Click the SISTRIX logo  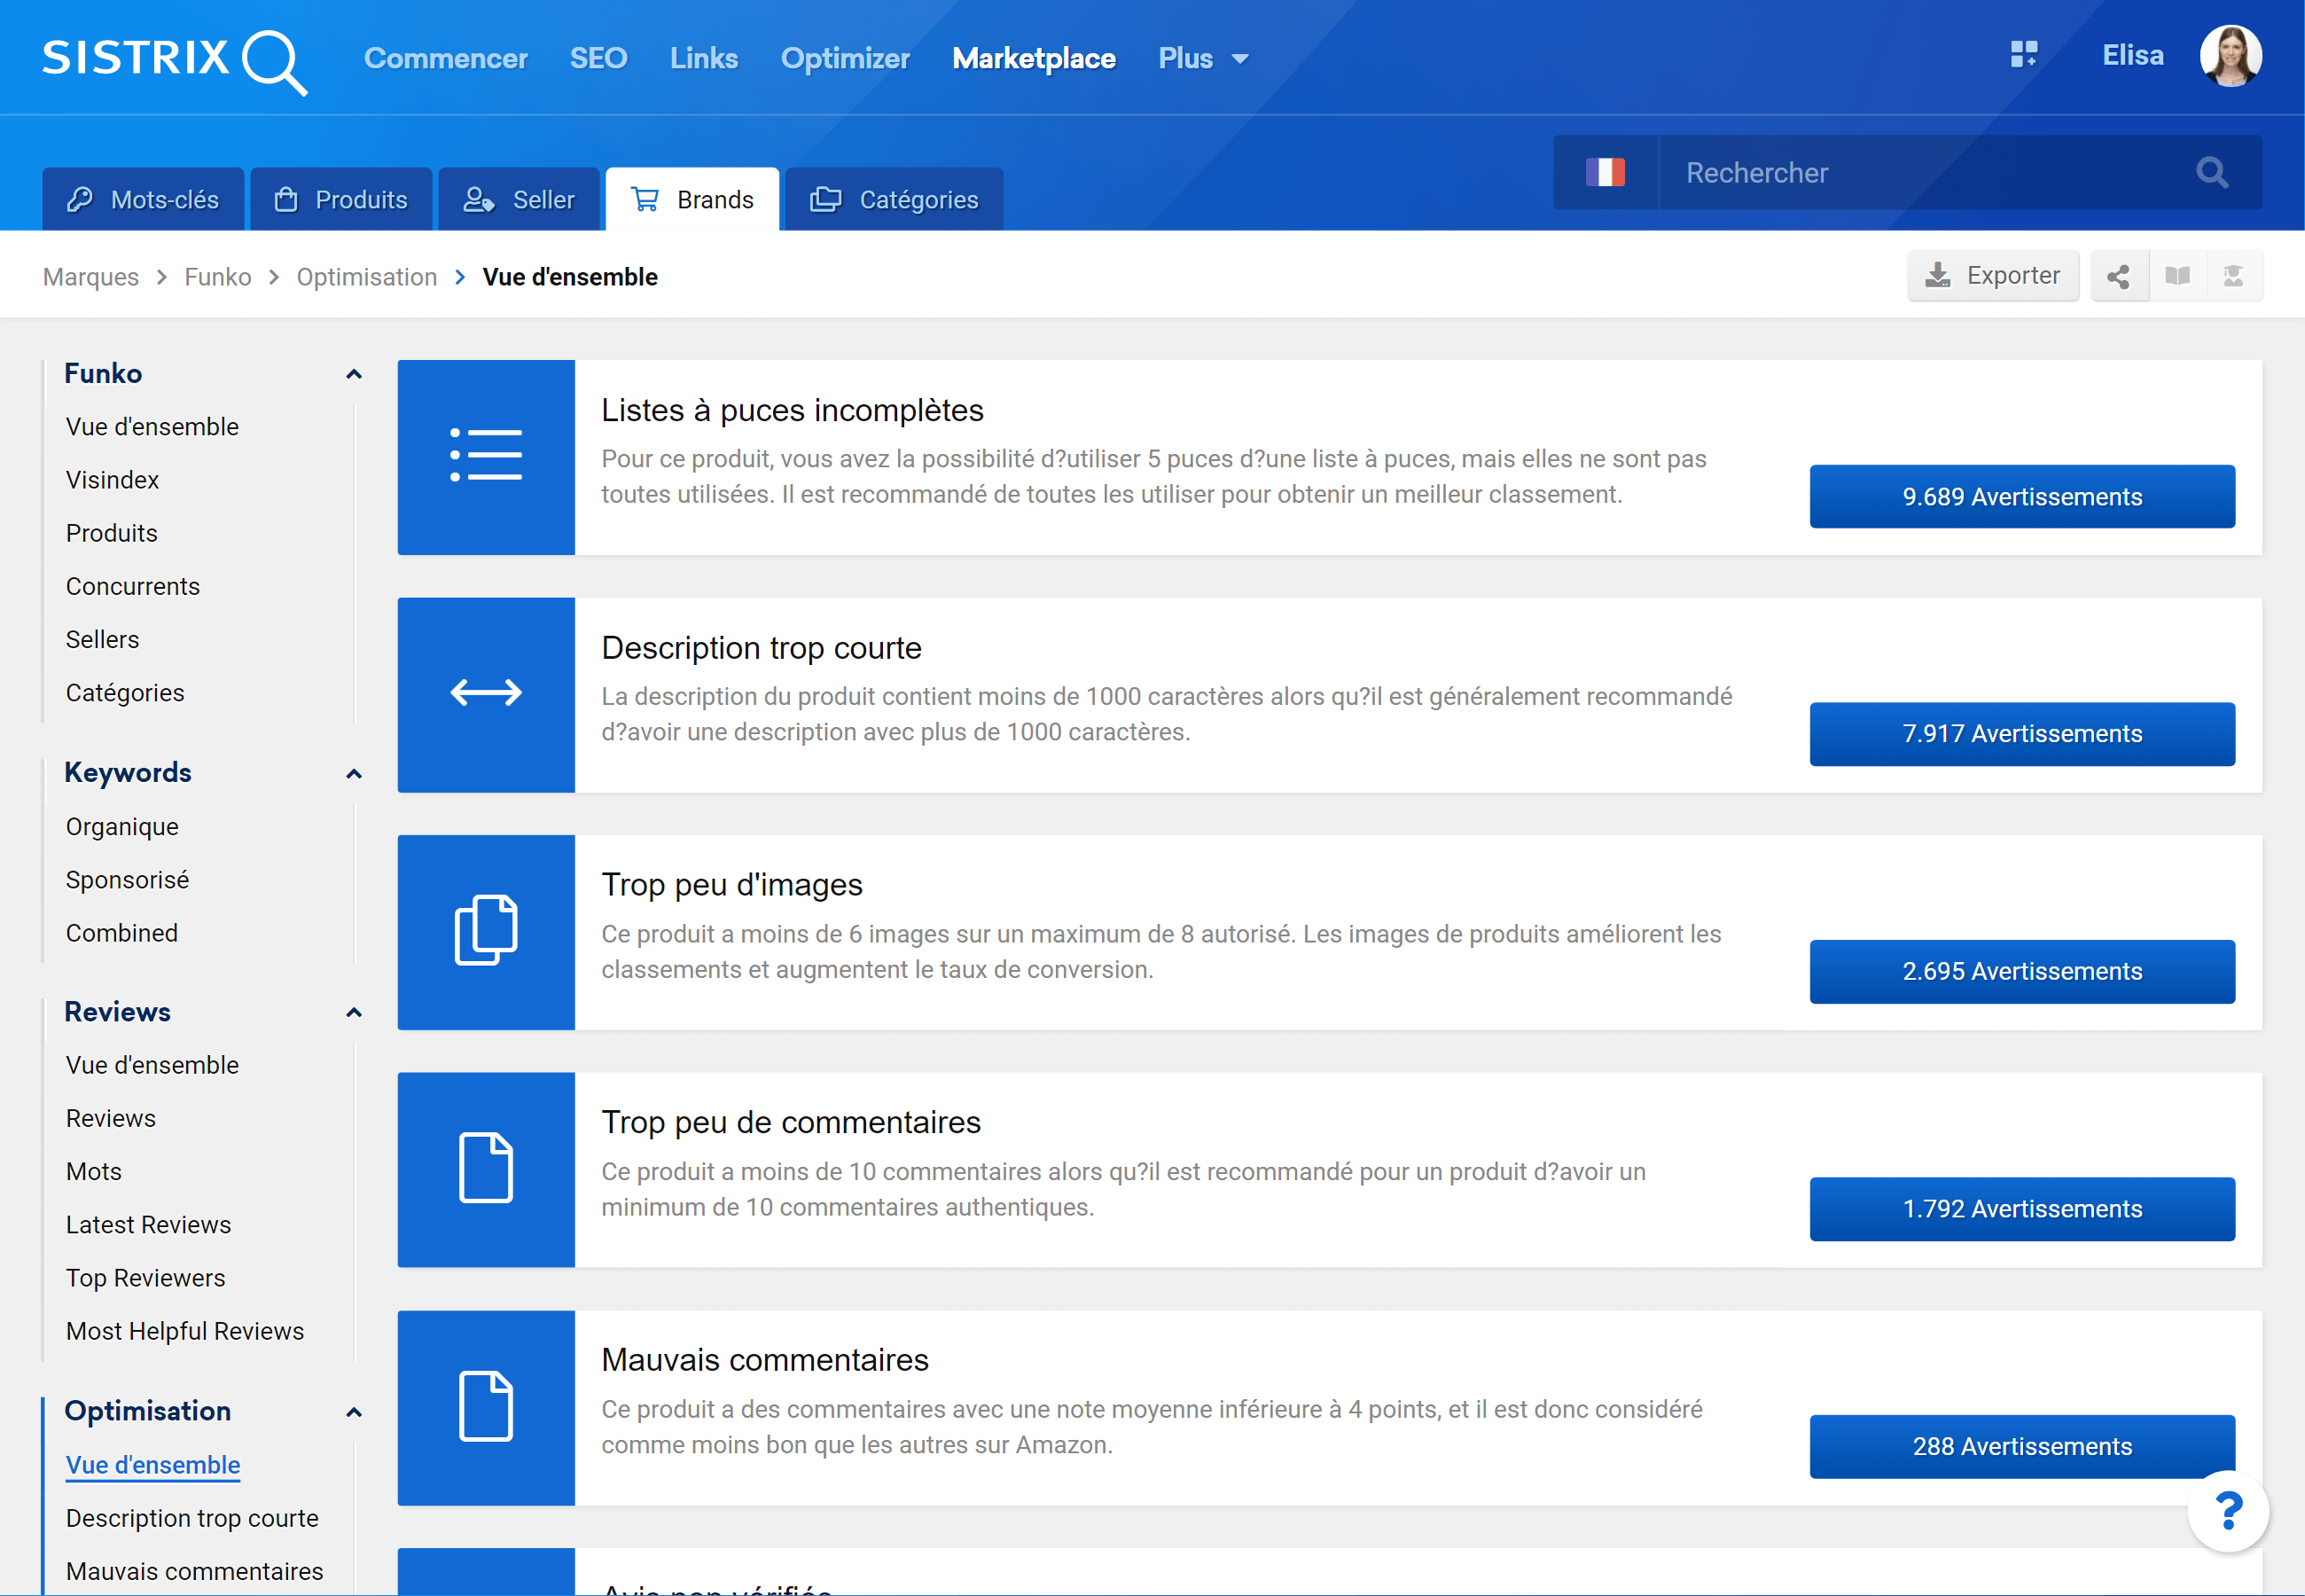pyautogui.click(x=174, y=60)
